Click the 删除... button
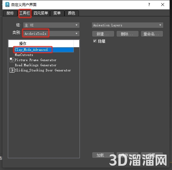 (x=127, y=34)
